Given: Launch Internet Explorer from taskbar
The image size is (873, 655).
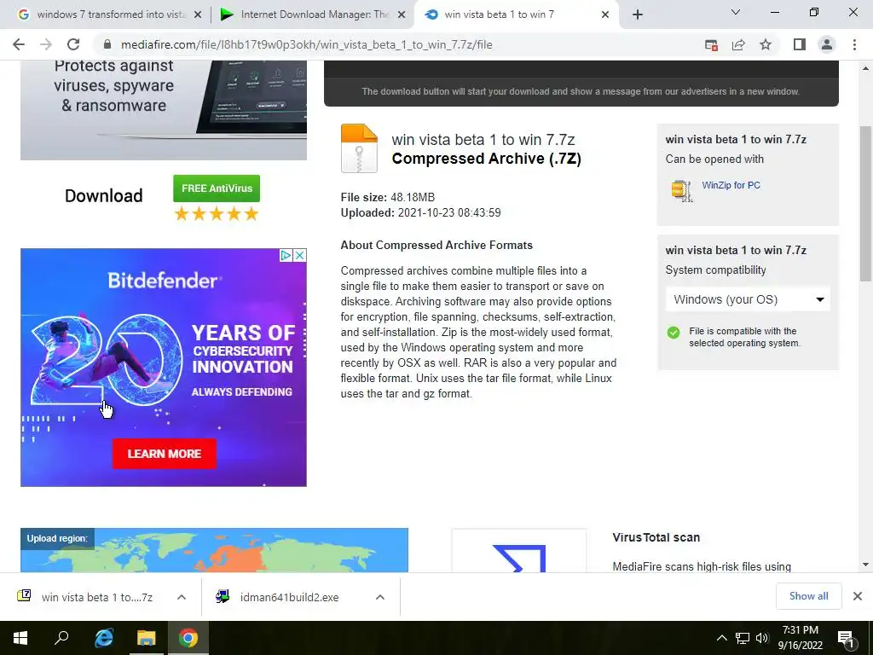Looking at the screenshot, I should pyautogui.click(x=104, y=638).
